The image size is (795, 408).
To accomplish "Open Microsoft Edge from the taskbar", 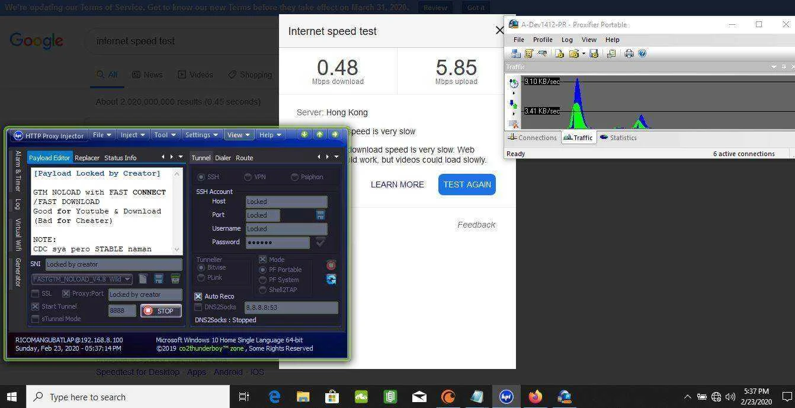I will (x=274, y=397).
